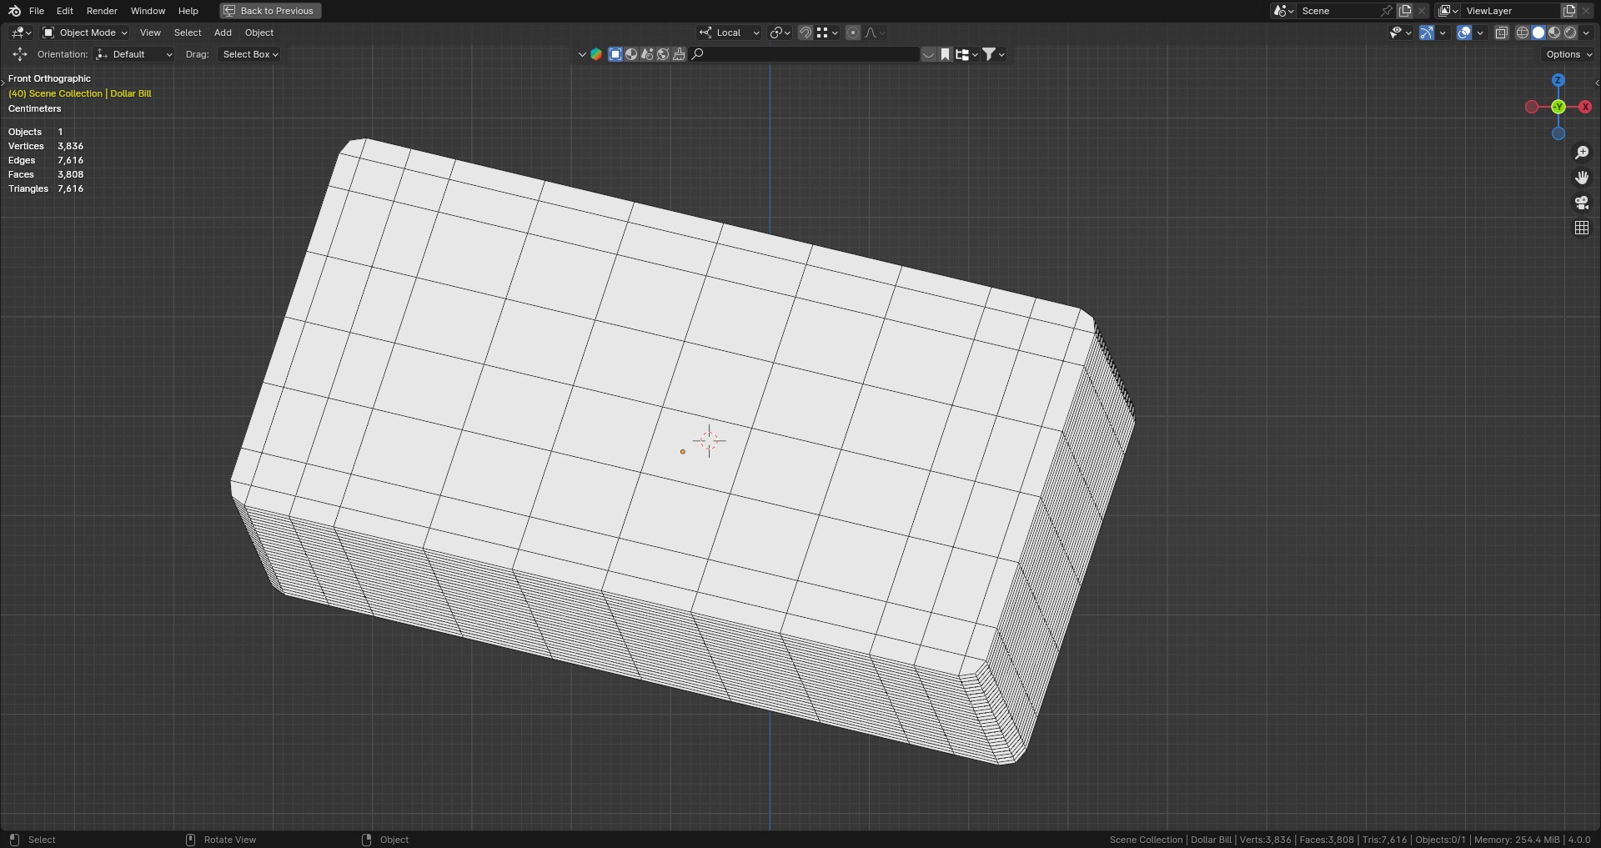Click the Z axis on navigation gizmo

[x=1558, y=80]
